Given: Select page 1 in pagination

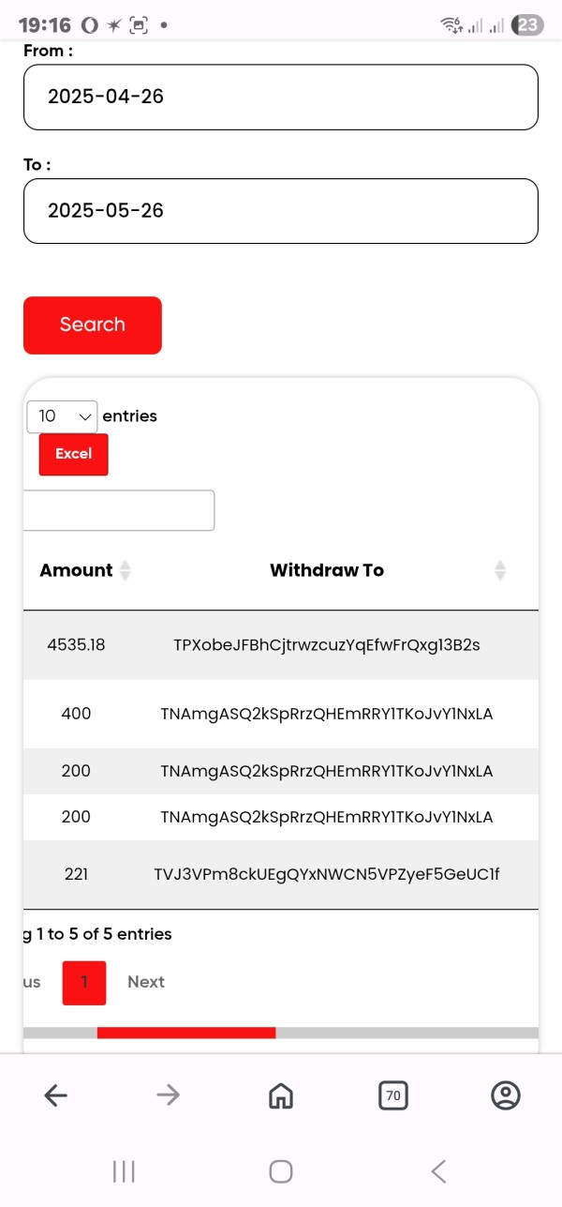Looking at the screenshot, I should (84, 982).
